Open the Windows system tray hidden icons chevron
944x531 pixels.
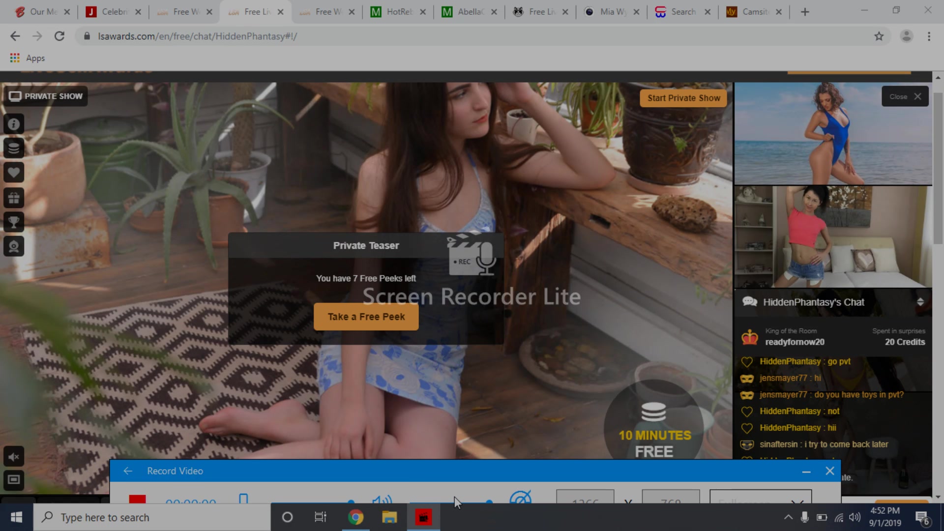(788, 517)
